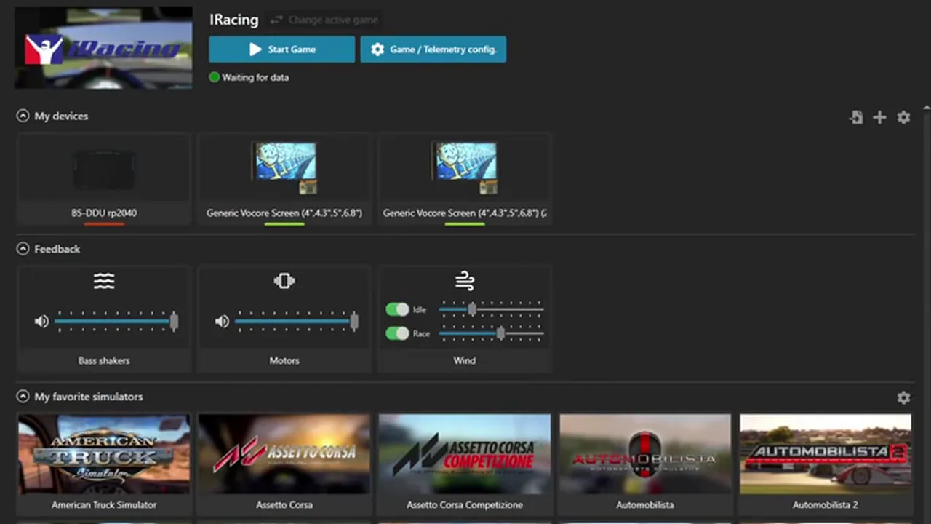Image resolution: width=931 pixels, height=524 pixels.
Task: Open first Generic Vocore Screen device
Action: pos(284,179)
